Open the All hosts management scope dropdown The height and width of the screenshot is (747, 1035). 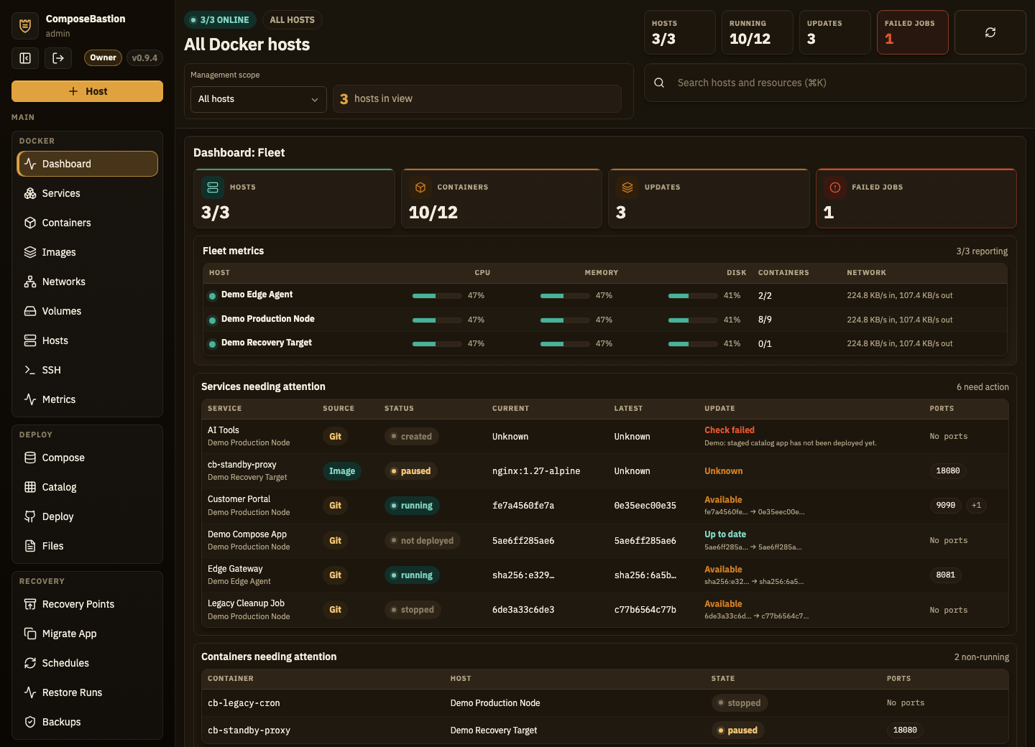(x=259, y=99)
